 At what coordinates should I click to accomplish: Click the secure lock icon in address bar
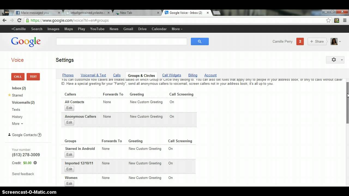point(27,20)
